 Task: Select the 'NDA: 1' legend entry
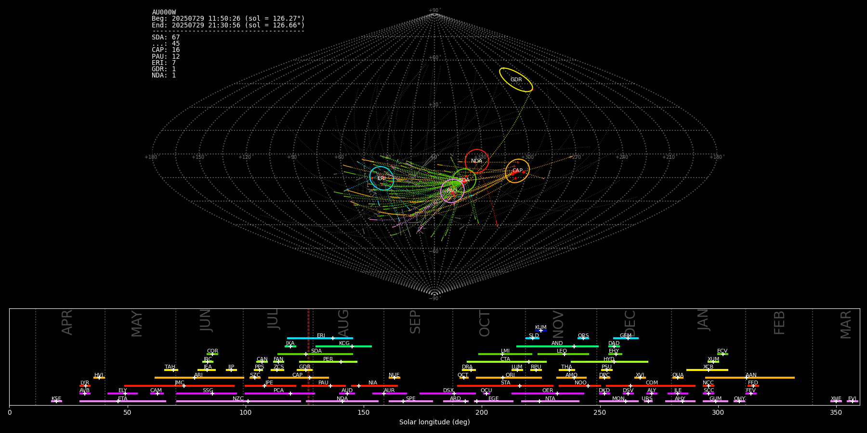coord(164,76)
